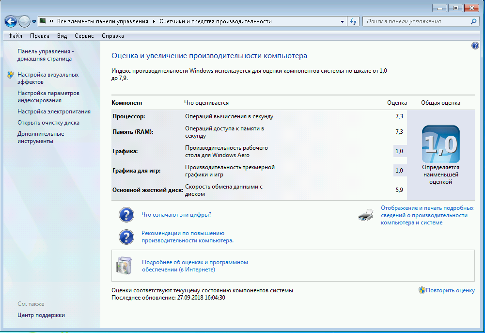The height and width of the screenshot is (333, 485).
Task: Select the 'Память (RAM):' row label
Action: 133,132
